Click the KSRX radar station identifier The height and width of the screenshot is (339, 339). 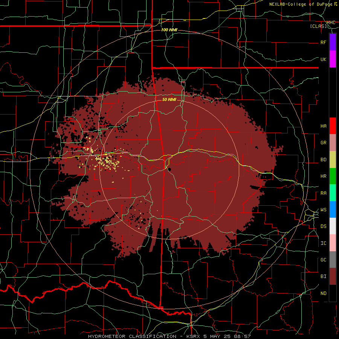[193, 336]
